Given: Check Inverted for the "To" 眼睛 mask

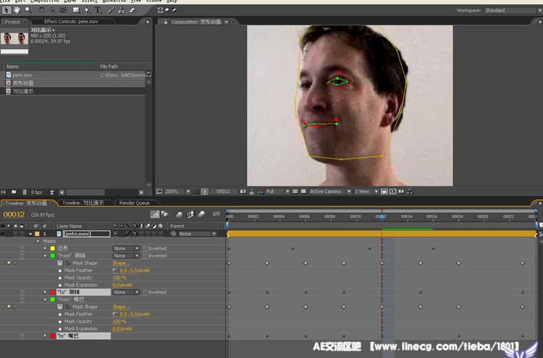Looking at the screenshot, I should (145, 292).
